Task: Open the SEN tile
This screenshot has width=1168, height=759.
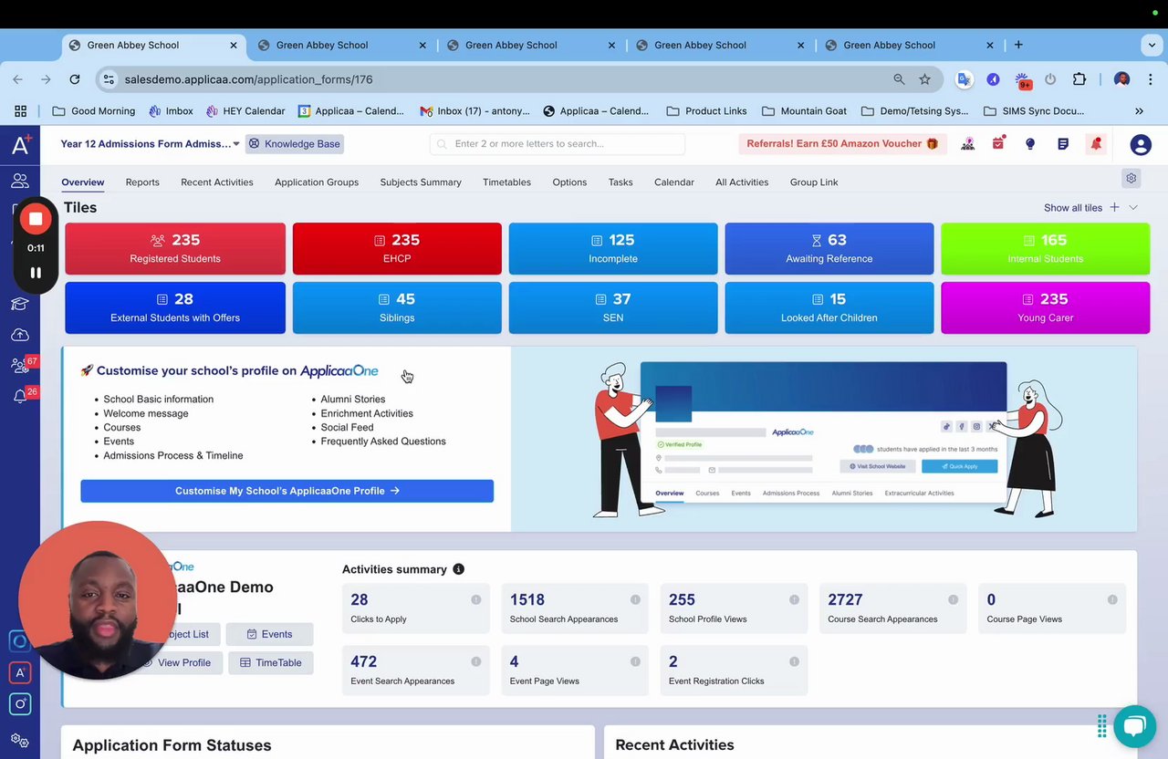Action: point(613,307)
